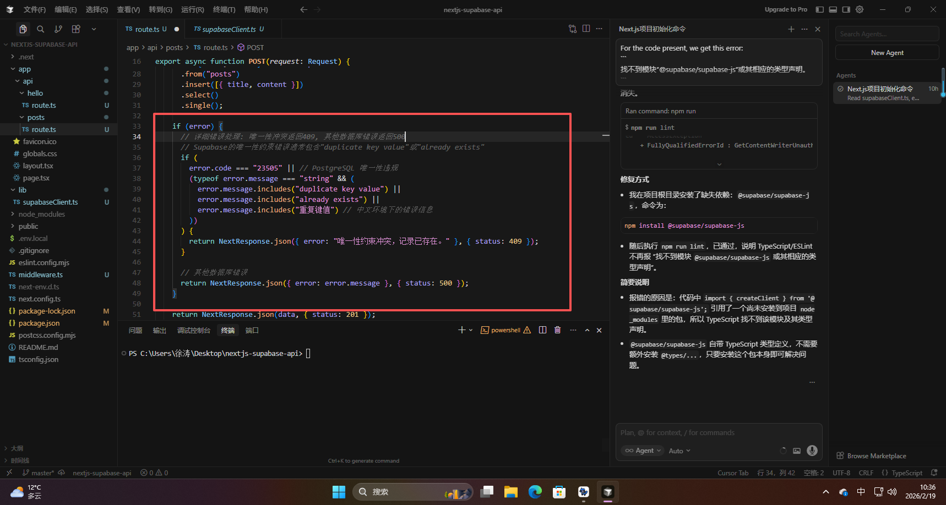Open the terminal launch profile dropdown
Screen dimensions: 946x505
point(471,330)
